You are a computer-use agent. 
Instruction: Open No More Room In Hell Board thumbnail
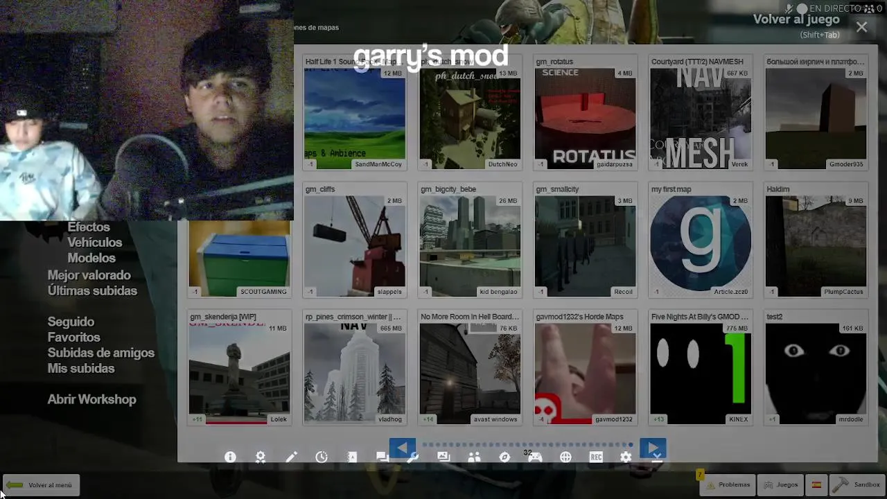click(470, 374)
